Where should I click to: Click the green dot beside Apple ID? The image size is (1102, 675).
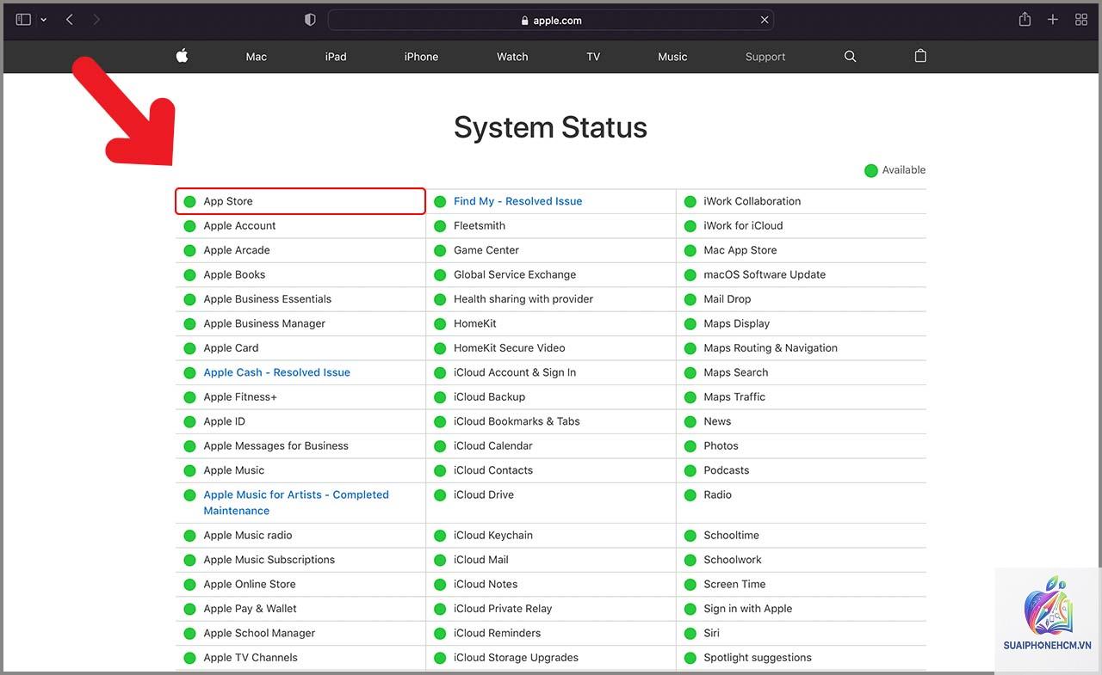tap(189, 422)
